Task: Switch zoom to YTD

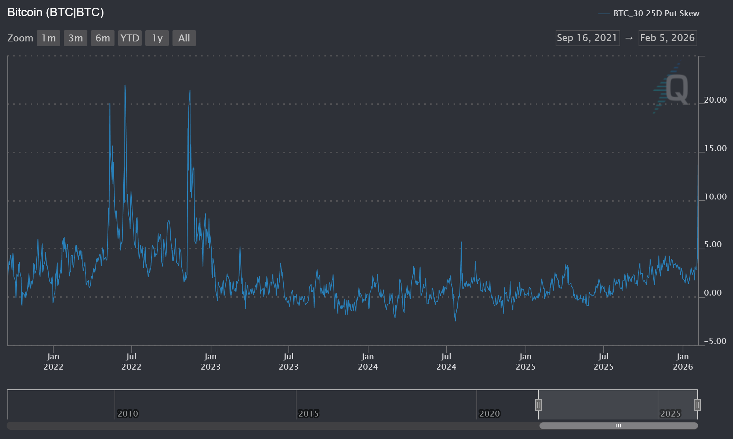Action: point(130,38)
